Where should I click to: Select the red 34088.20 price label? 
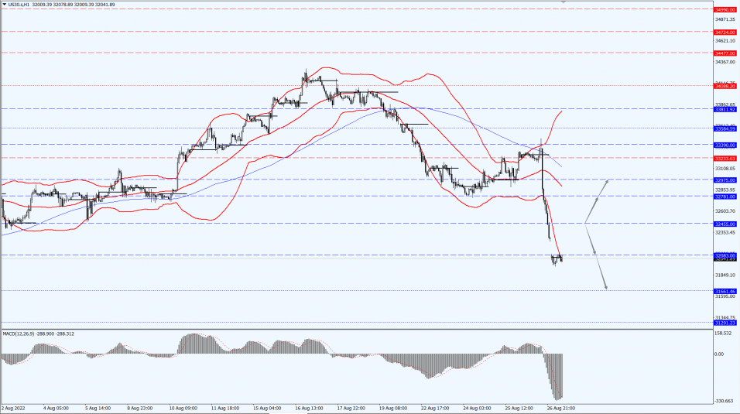coord(725,87)
